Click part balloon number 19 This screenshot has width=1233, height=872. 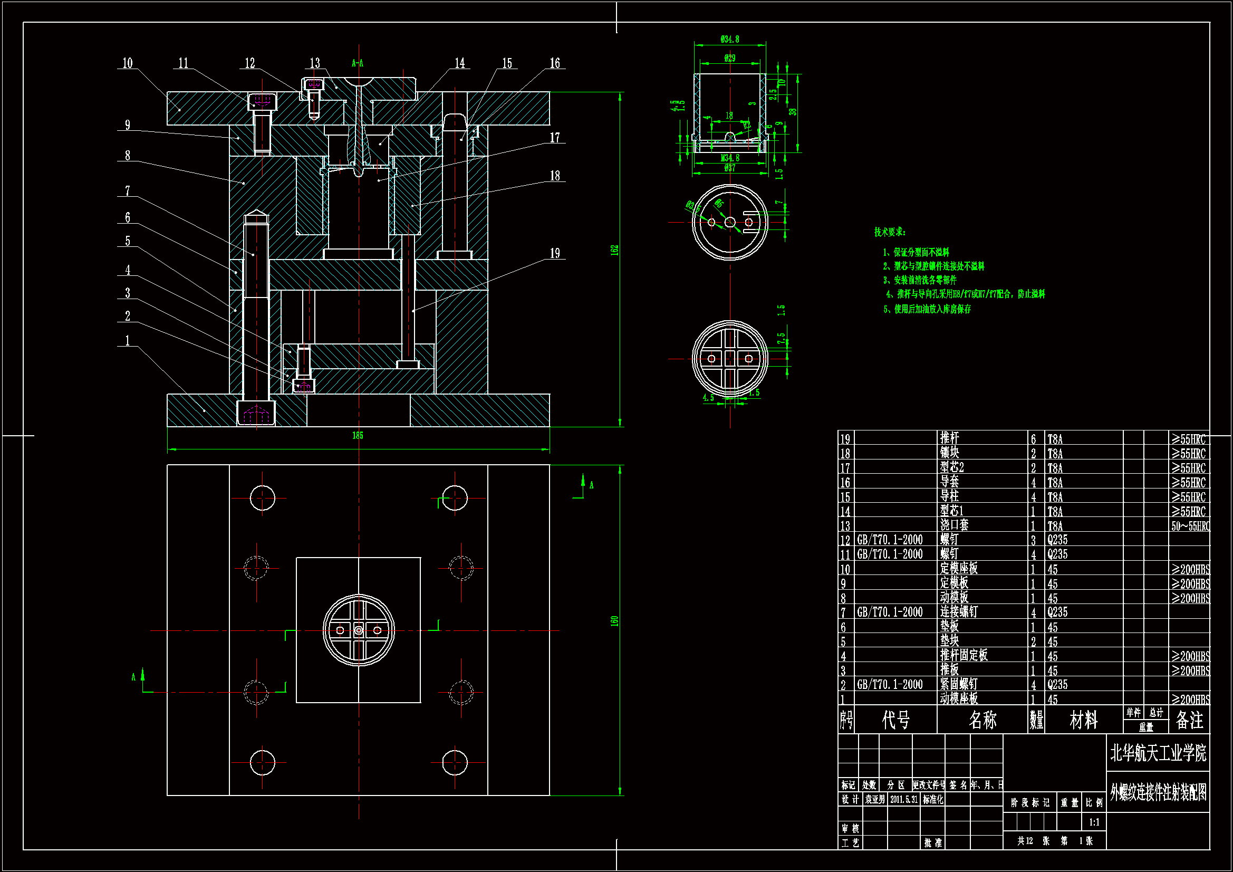[x=555, y=253]
